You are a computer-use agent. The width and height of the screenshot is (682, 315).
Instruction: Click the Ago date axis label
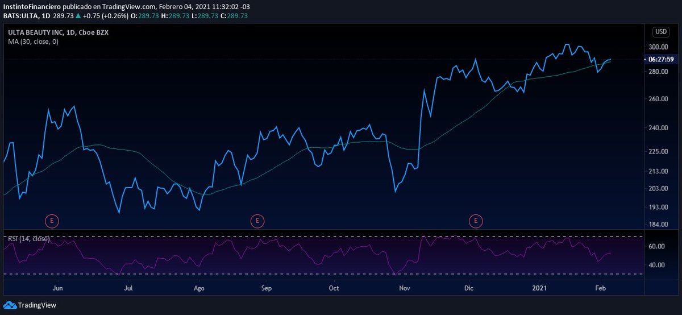(x=199, y=288)
